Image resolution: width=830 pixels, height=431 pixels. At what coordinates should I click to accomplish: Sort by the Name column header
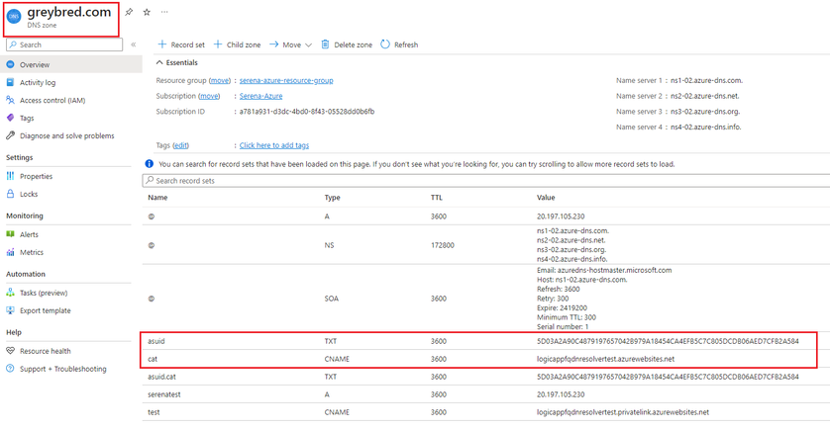[157, 198]
